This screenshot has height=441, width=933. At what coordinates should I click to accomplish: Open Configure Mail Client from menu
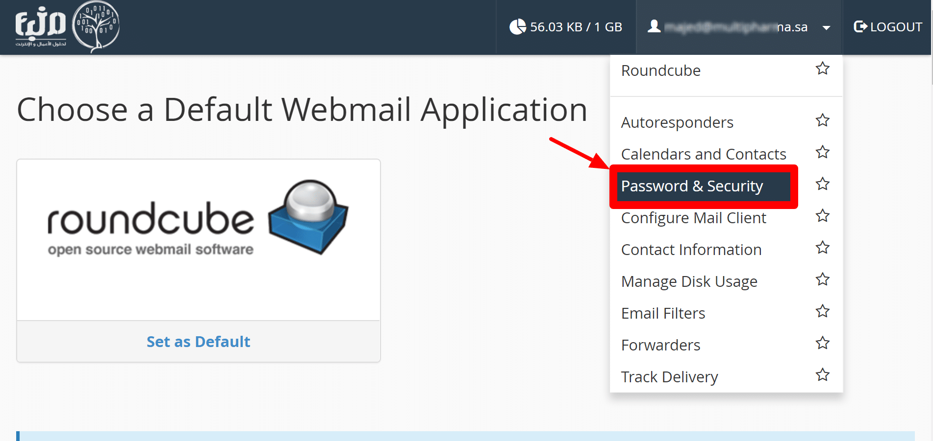coord(693,218)
